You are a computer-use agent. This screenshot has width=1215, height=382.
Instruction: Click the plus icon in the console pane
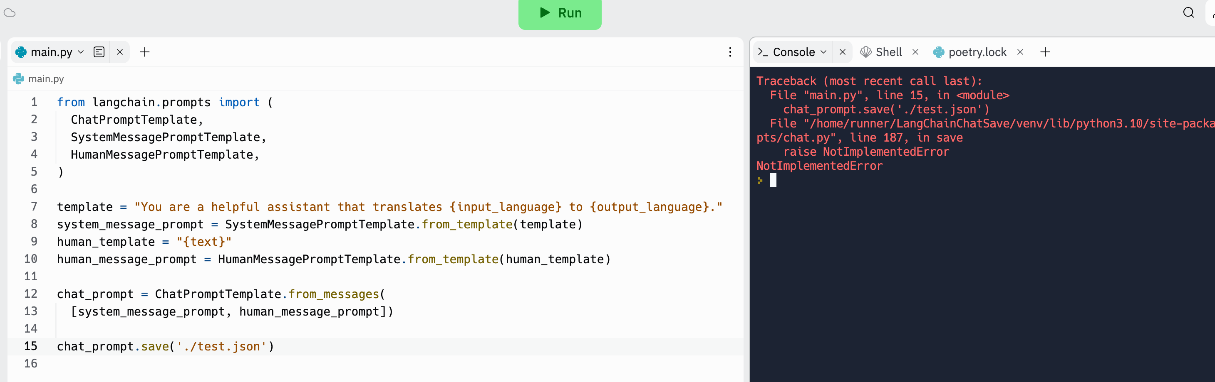tap(1045, 52)
